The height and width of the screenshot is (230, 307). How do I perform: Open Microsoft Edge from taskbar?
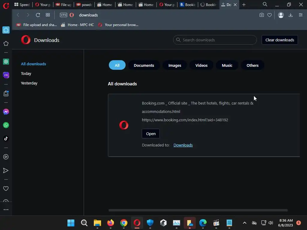[203, 223]
